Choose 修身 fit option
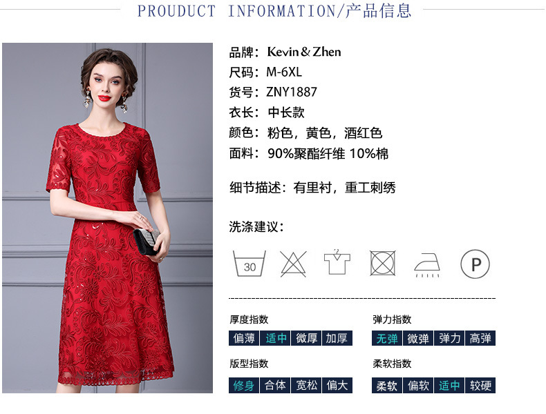Image resolution: width=546 pixels, height=414 pixels. tap(244, 385)
